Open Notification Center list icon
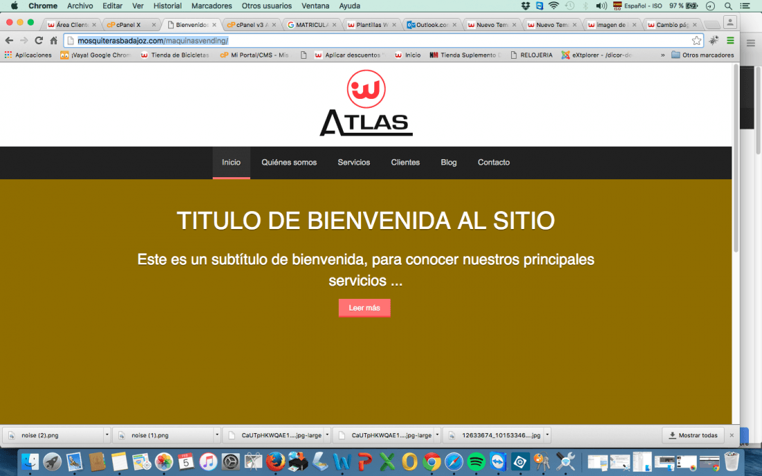Image resolution: width=762 pixels, height=476 pixels. (745, 6)
